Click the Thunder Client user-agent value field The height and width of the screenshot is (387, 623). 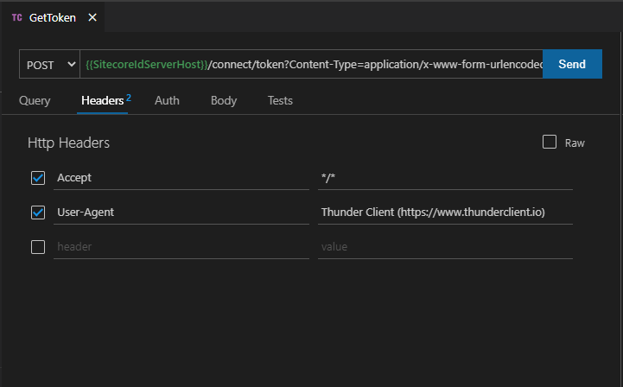click(x=444, y=213)
